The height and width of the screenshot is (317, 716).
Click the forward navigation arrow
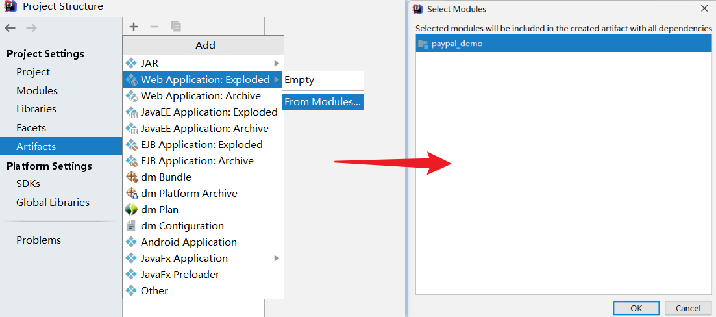coord(31,27)
